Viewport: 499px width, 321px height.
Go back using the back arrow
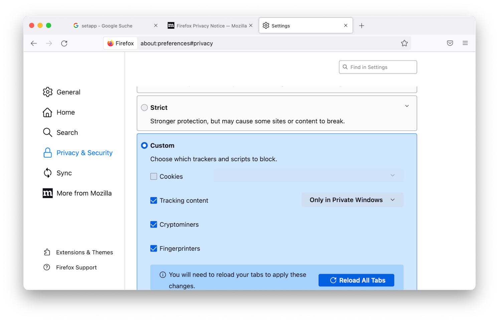click(34, 43)
